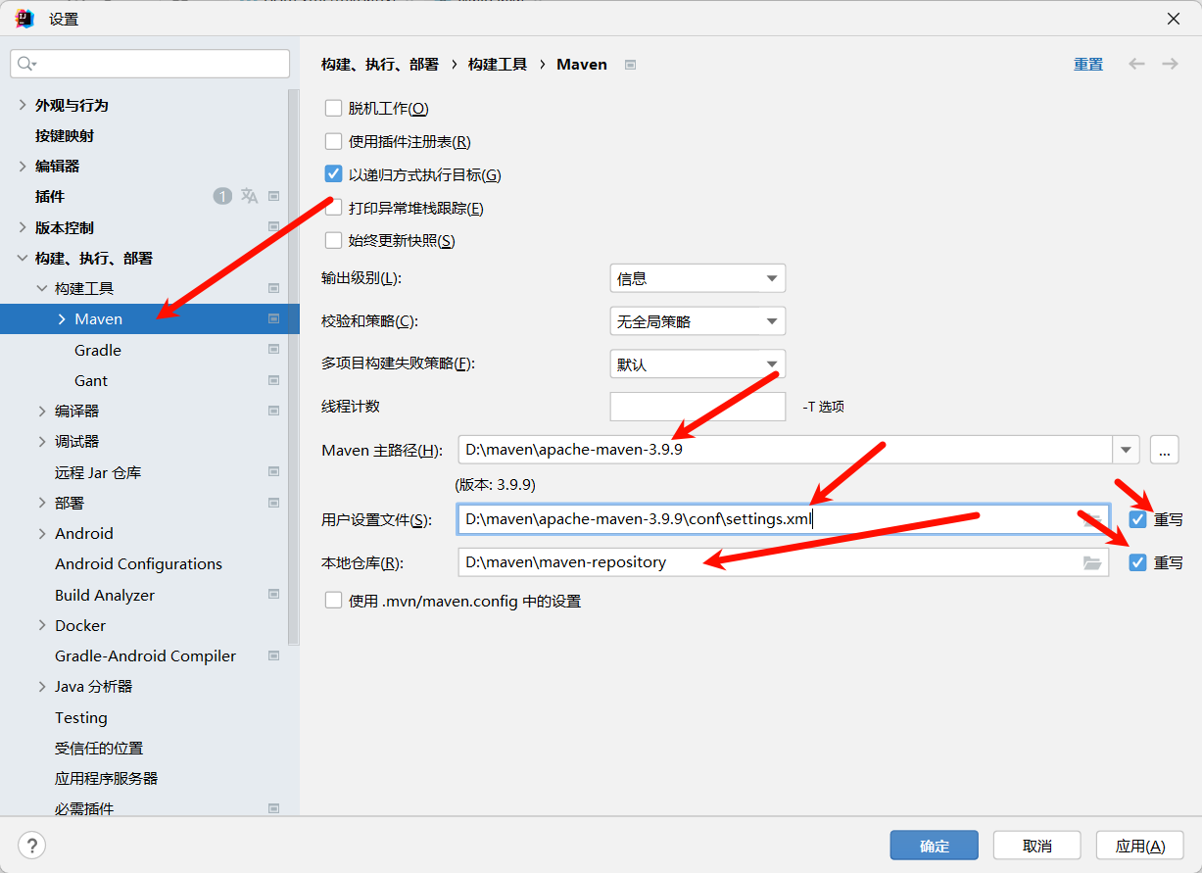Screen dimensions: 1202x873
Task: Toggle the 打印异常堆栈跟踪 checkbox
Action: pyautogui.click(x=333, y=208)
